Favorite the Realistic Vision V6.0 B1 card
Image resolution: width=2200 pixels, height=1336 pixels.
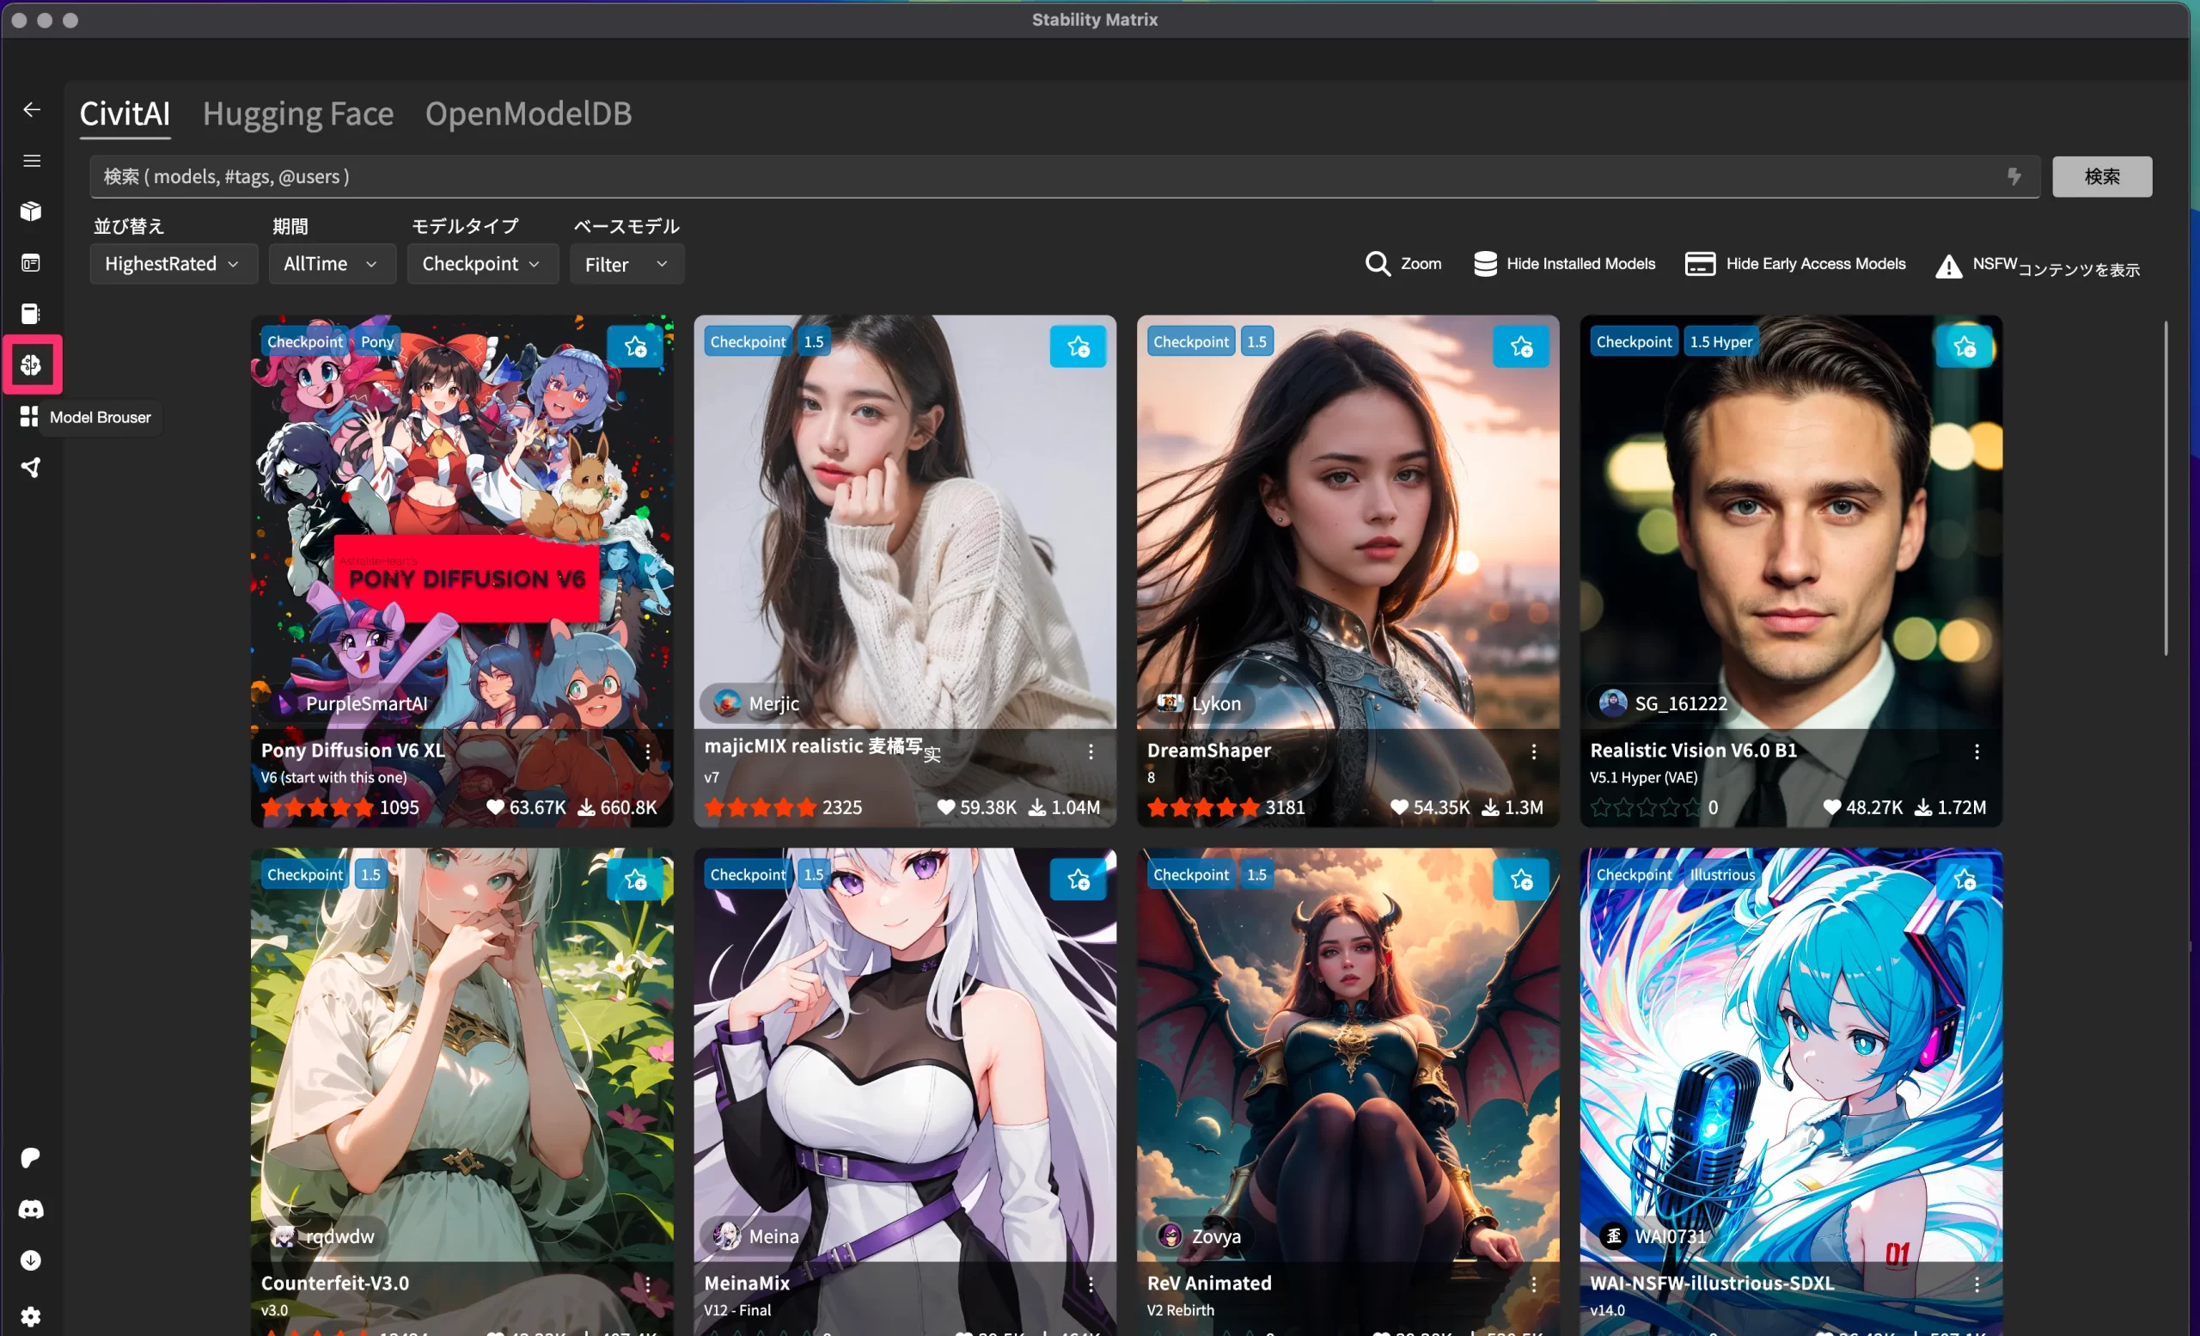[x=1964, y=346]
